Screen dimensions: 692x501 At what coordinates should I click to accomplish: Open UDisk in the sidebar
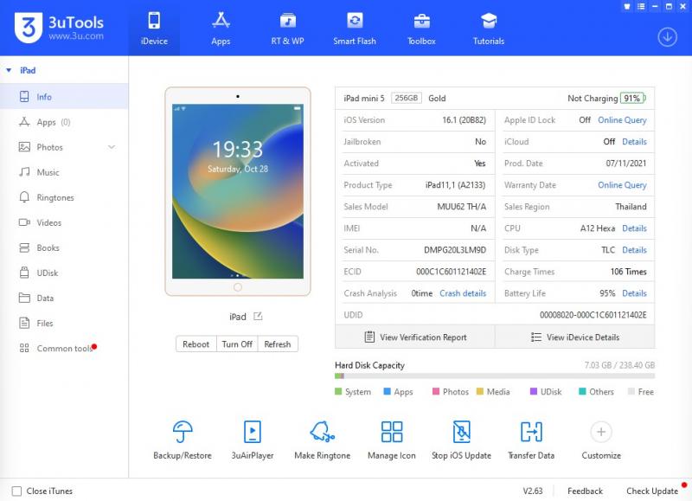tap(64, 273)
